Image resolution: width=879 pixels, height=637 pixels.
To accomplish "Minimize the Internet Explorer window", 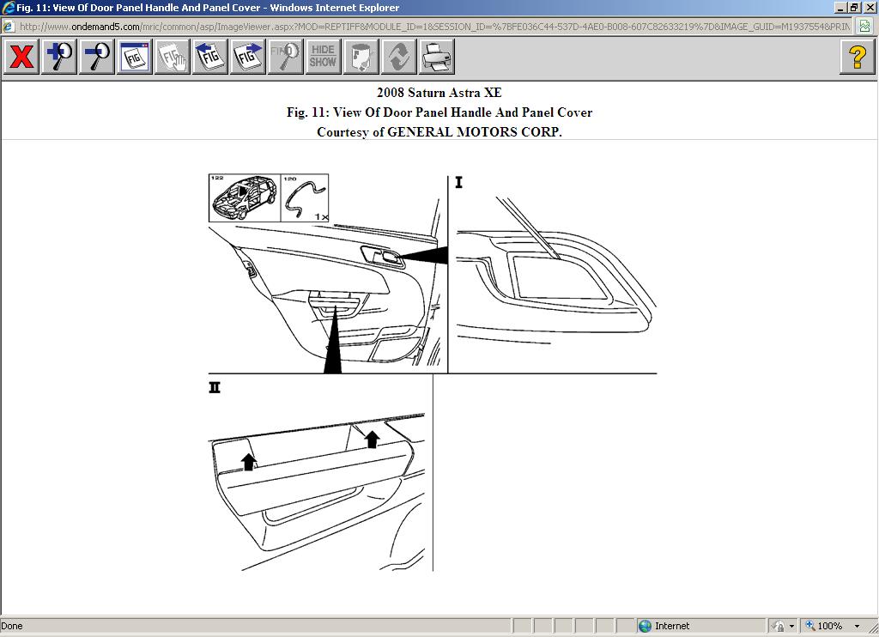I will click(x=840, y=7).
